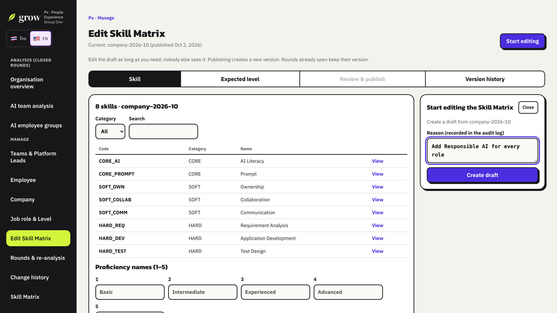Viewport: 557px width, 313px height.
Task: View the SOFT_OWN Ownership skill
Action: [x=377, y=187]
